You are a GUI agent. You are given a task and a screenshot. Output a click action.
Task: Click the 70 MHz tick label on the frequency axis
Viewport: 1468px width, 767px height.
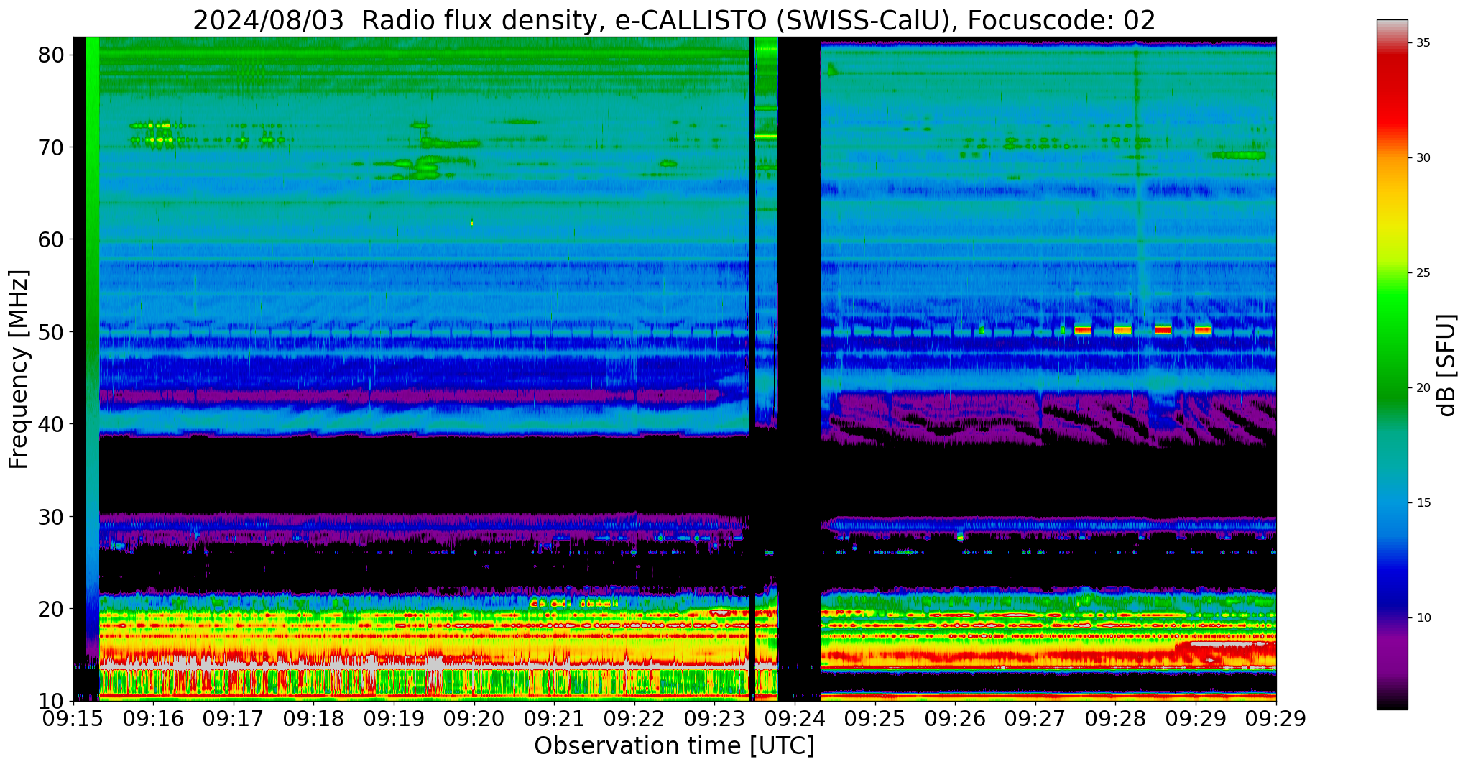(51, 147)
